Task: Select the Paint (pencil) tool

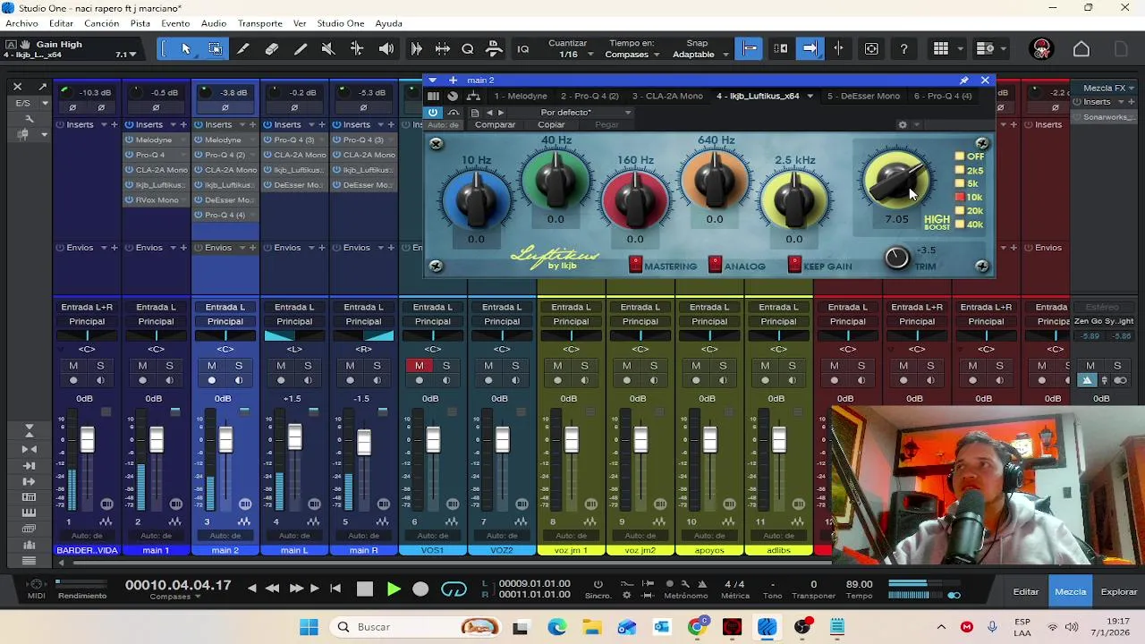Action: 301,49
